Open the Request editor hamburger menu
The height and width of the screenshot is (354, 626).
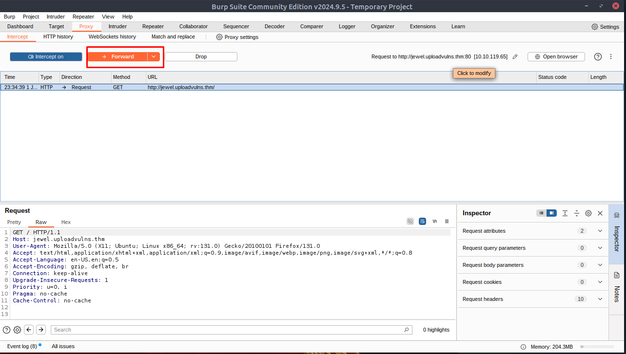click(x=447, y=221)
